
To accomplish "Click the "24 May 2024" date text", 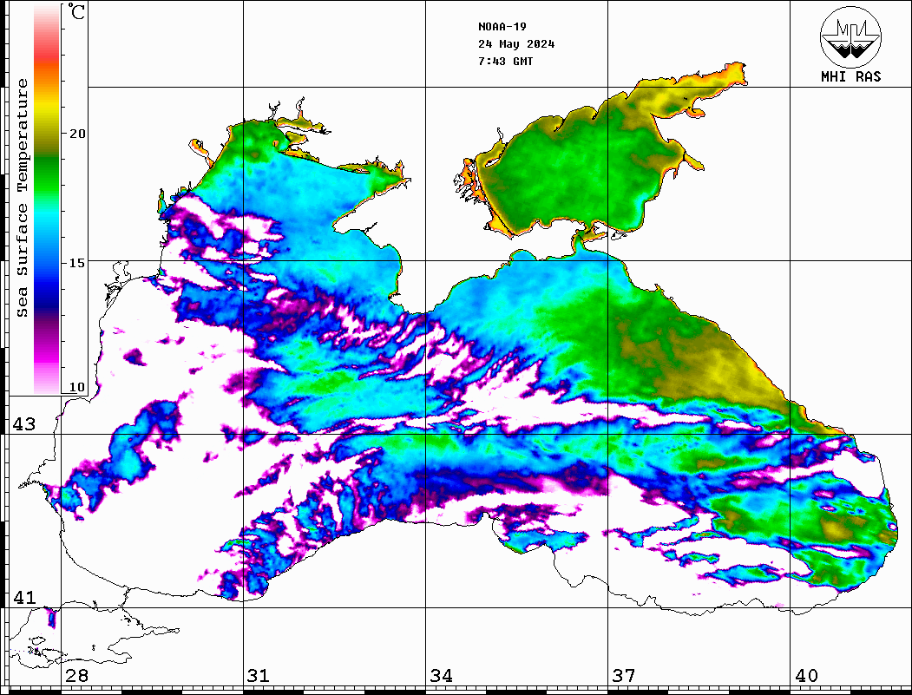I will [x=516, y=44].
